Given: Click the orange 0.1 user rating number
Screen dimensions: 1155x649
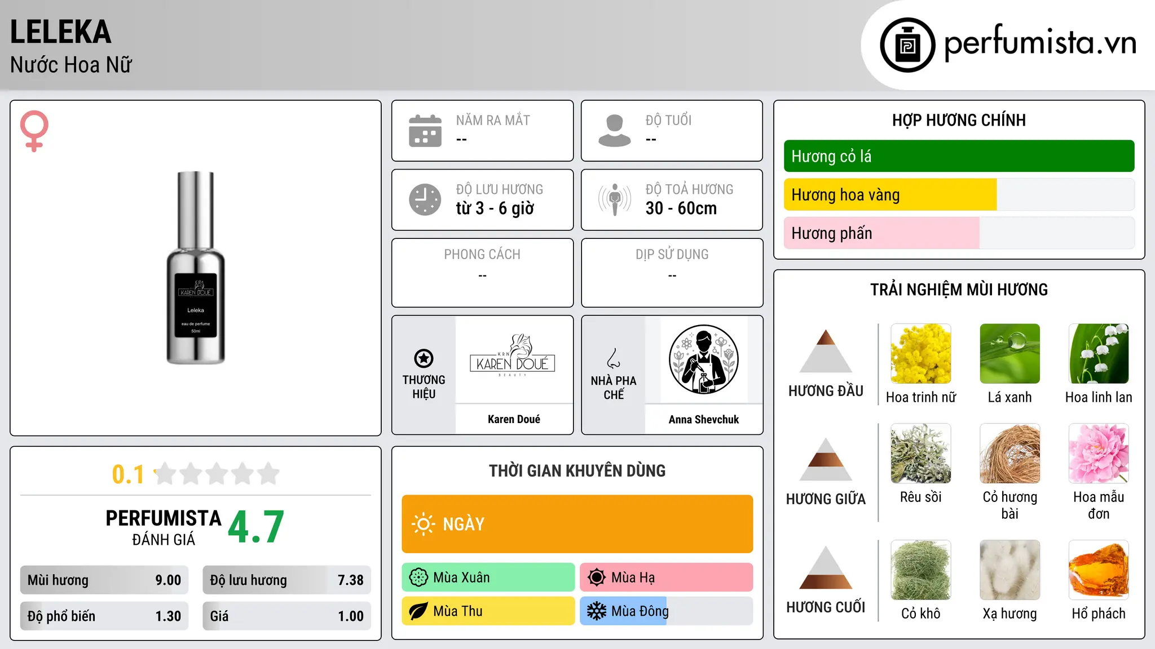Looking at the screenshot, I should (x=128, y=474).
